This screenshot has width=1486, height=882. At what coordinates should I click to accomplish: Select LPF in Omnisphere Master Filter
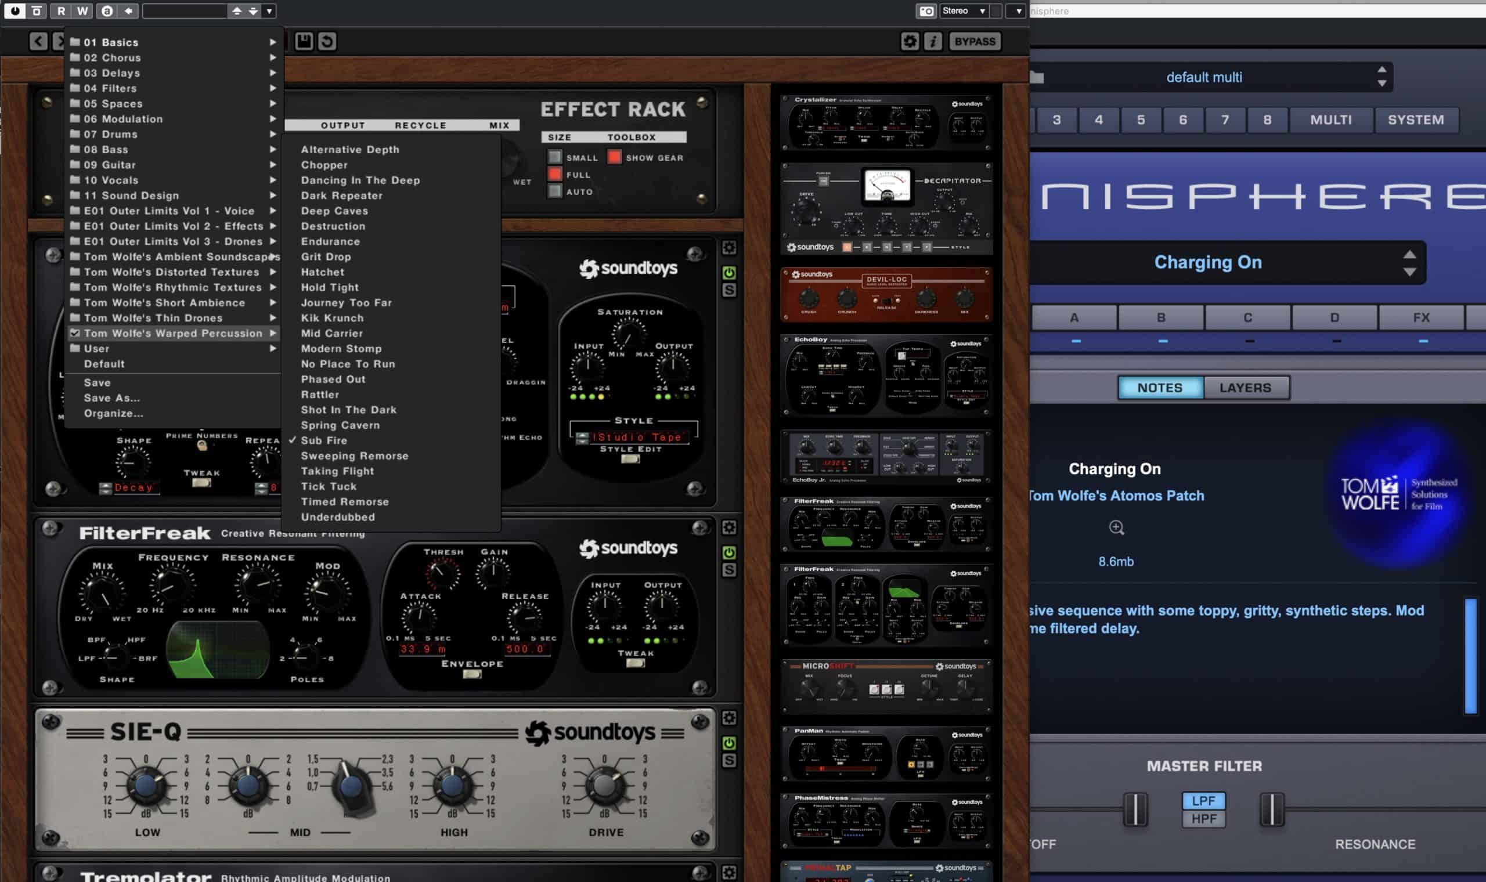pyautogui.click(x=1204, y=801)
